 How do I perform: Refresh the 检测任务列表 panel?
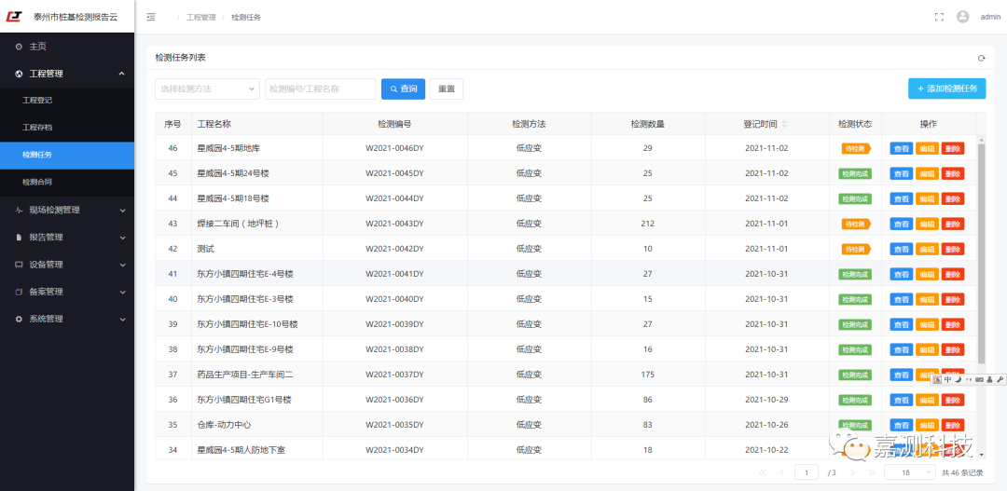pos(981,59)
